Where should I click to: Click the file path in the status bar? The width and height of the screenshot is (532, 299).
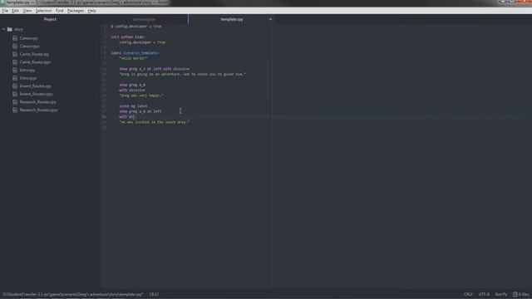(73, 294)
